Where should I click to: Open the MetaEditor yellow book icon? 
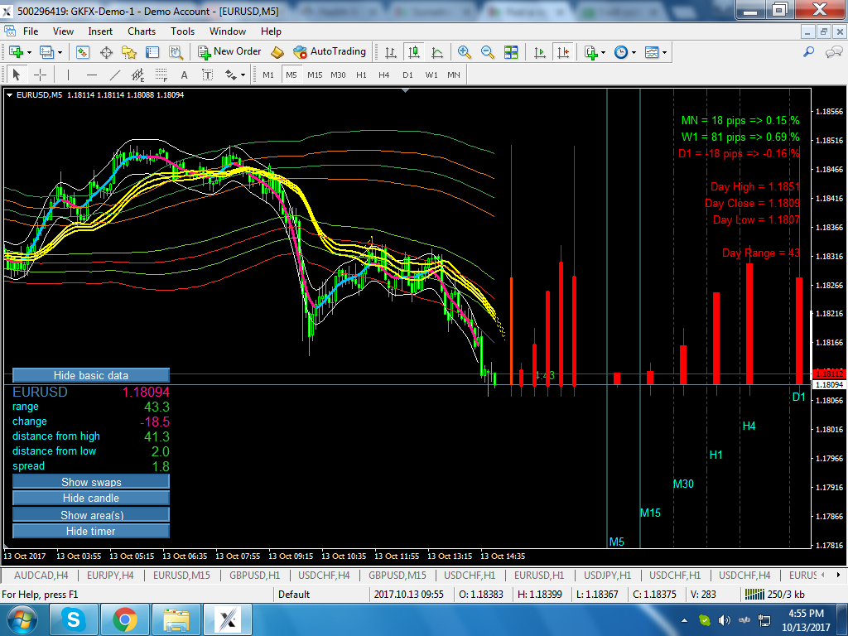click(x=277, y=52)
